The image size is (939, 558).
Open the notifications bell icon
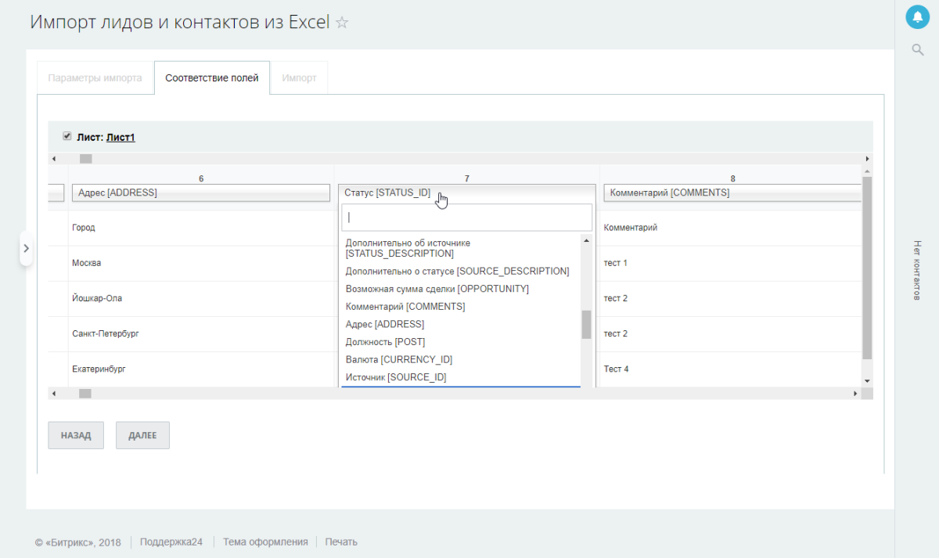tap(917, 16)
